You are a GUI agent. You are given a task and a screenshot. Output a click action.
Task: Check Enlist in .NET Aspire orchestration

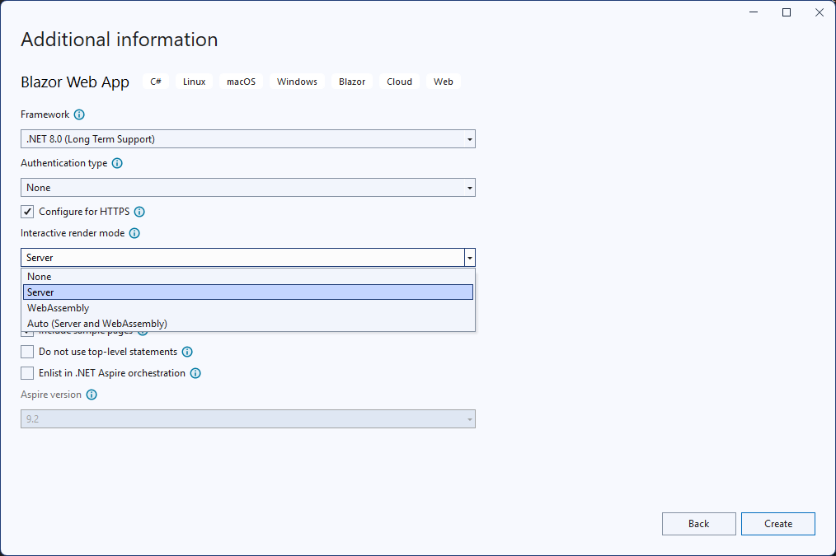click(x=27, y=373)
